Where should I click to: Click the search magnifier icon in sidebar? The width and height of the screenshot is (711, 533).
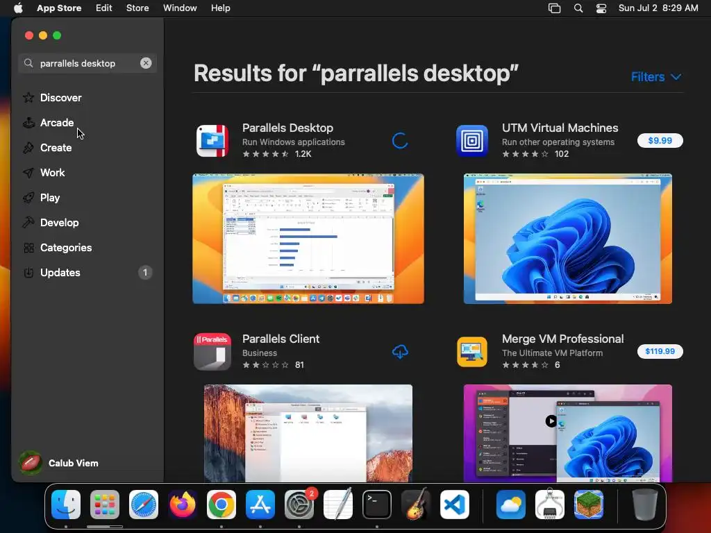[28, 63]
